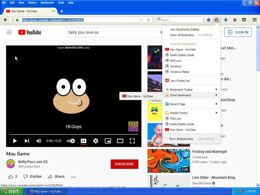Open site information icon in address bar
260x195 pixels.
pos(13,20)
